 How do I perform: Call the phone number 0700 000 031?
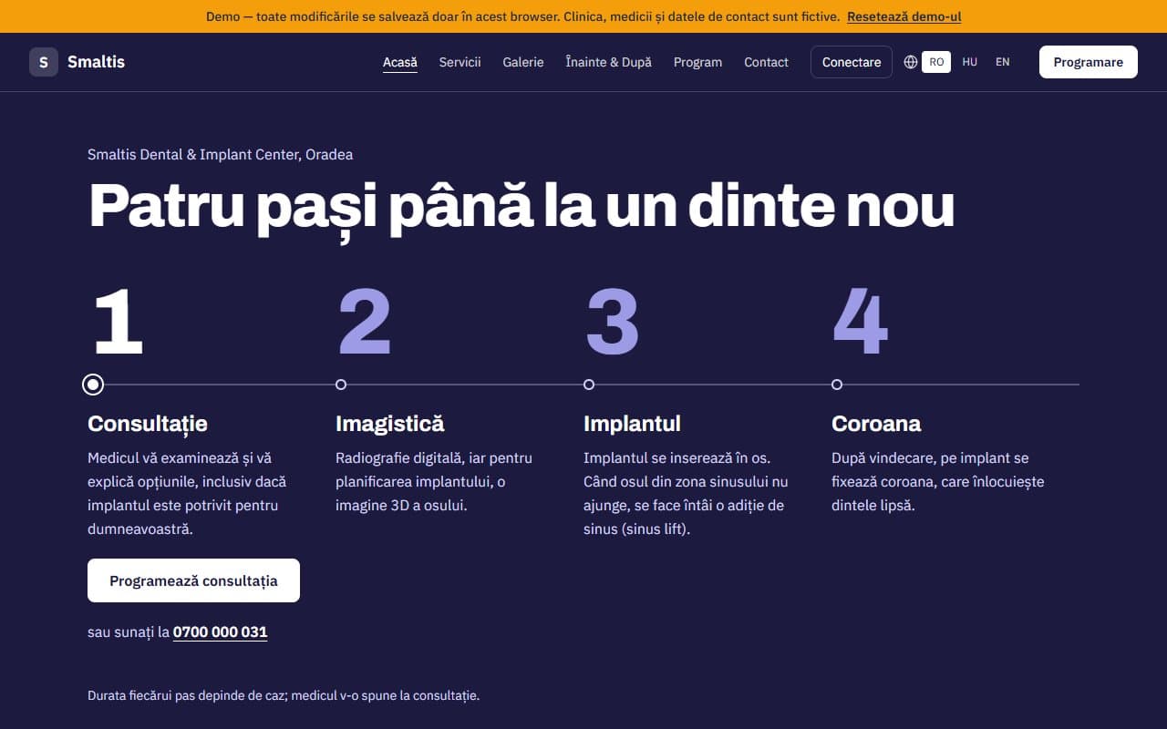pyautogui.click(x=220, y=631)
